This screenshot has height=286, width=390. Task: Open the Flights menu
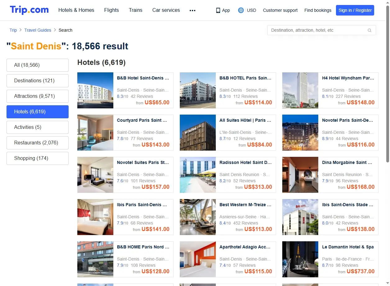click(111, 10)
